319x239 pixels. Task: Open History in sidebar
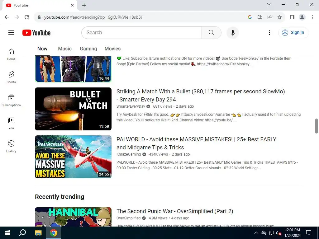click(11, 146)
